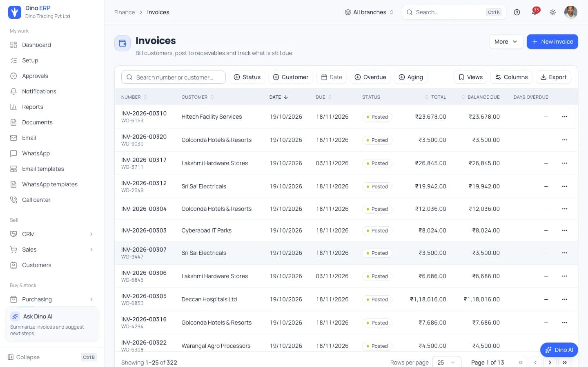Open row actions for INV-2026-00310
This screenshot has height=367, width=588.
(x=565, y=117)
